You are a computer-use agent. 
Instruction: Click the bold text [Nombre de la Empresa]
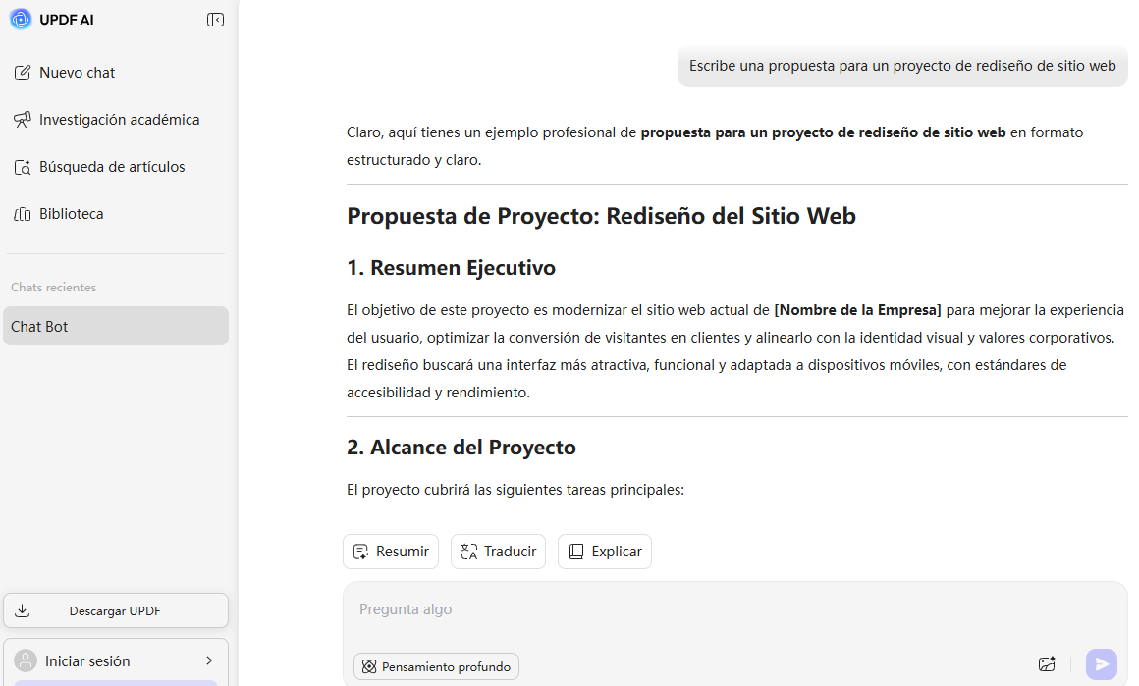(x=858, y=310)
